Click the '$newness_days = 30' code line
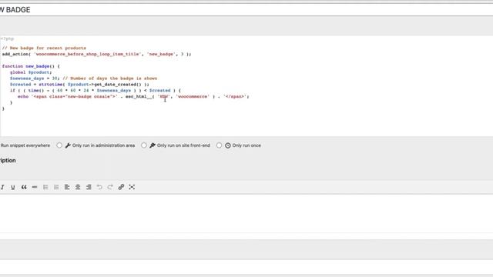 [83, 78]
